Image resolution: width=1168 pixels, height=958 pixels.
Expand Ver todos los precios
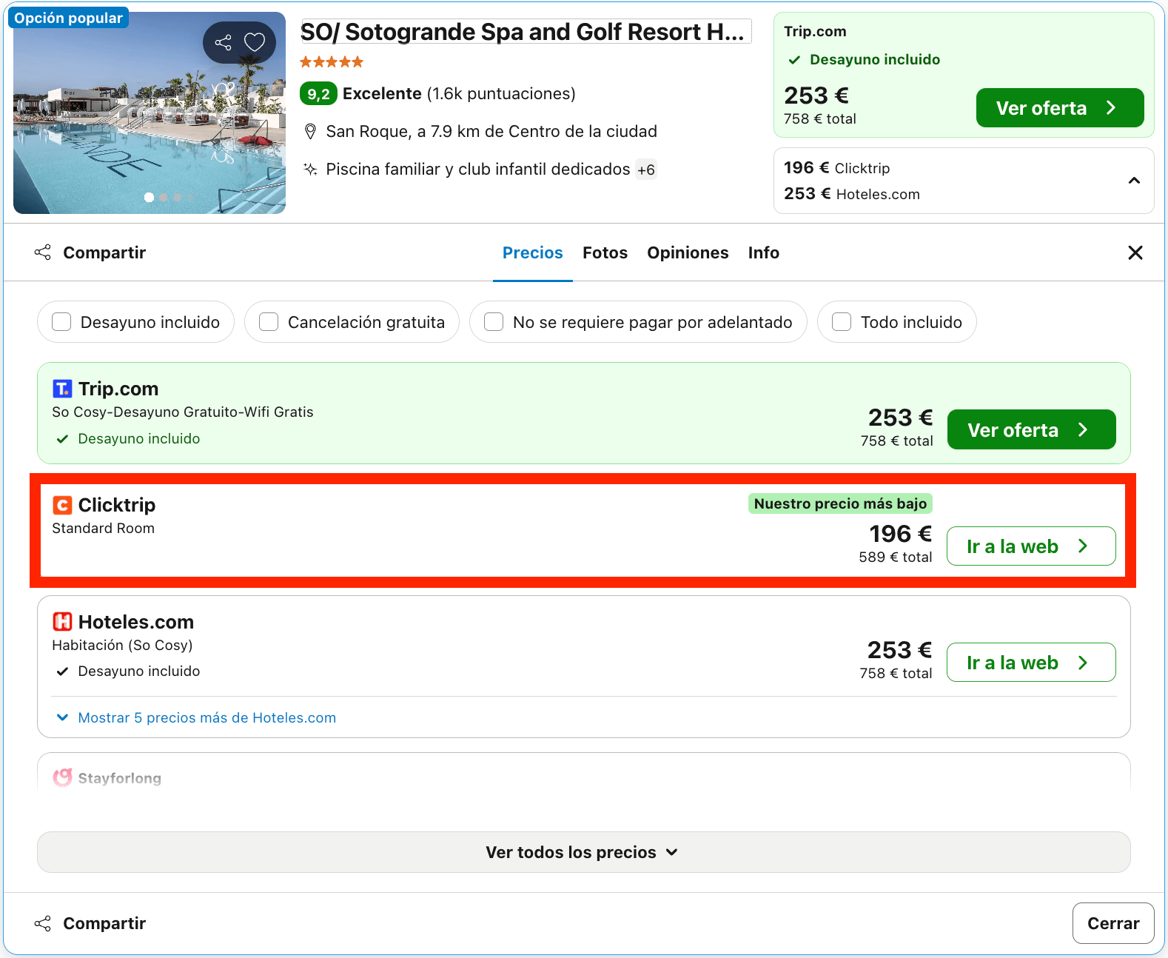[583, 852]
